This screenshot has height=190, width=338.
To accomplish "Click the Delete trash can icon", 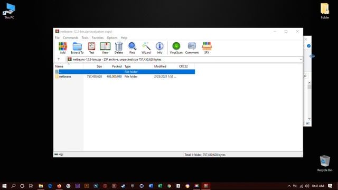I will click(x=118, y=48).
